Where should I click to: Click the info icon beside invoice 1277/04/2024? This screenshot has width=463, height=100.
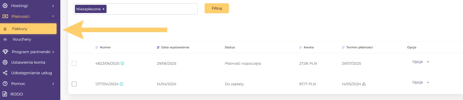click(121, 84)
